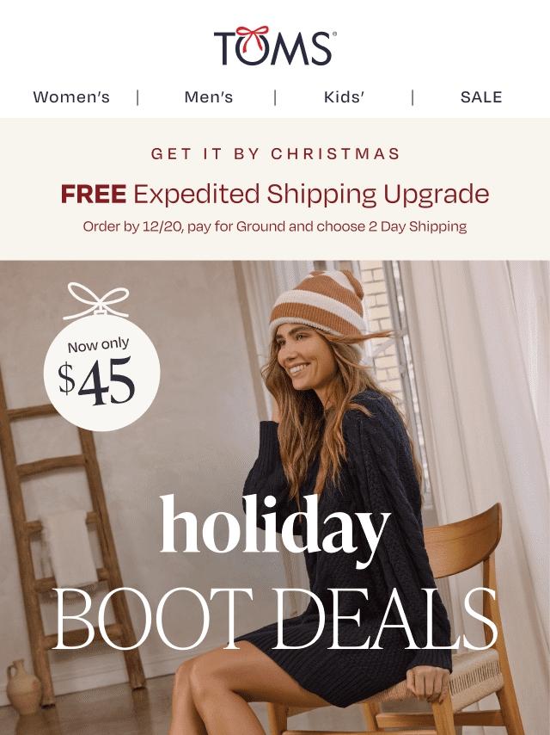Viewport: 550px width, 735px height.
Task: Click the navy cable knit sweater dress
Action: tap(346, 539)
